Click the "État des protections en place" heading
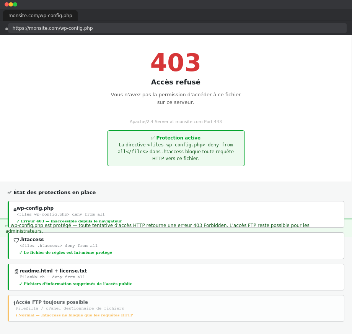Image resolution: width=352 pixels, height=334 pixels. pos(55,193)
